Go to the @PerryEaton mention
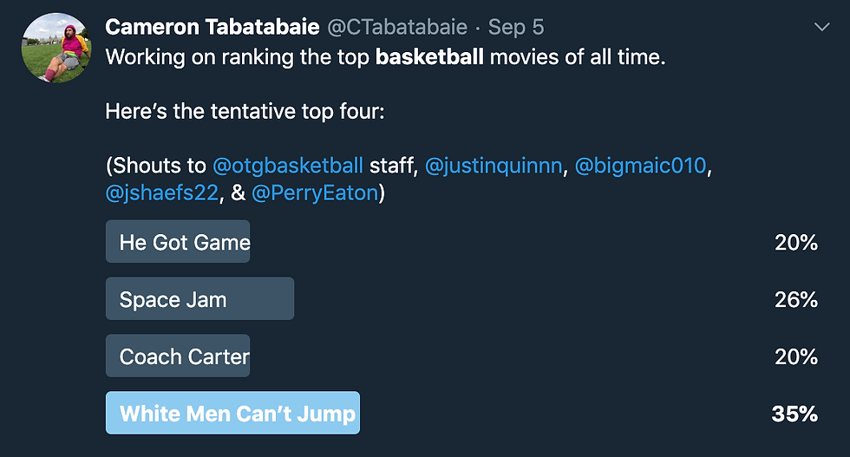The height and width of the screenshot is (457, 850). (315, 193)
